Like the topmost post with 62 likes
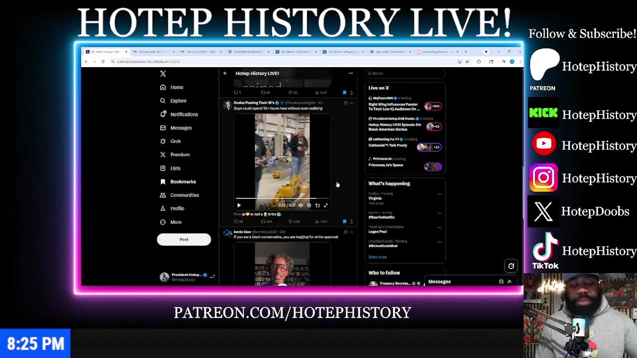Screen dimensions: 637x358 point(293,92)
